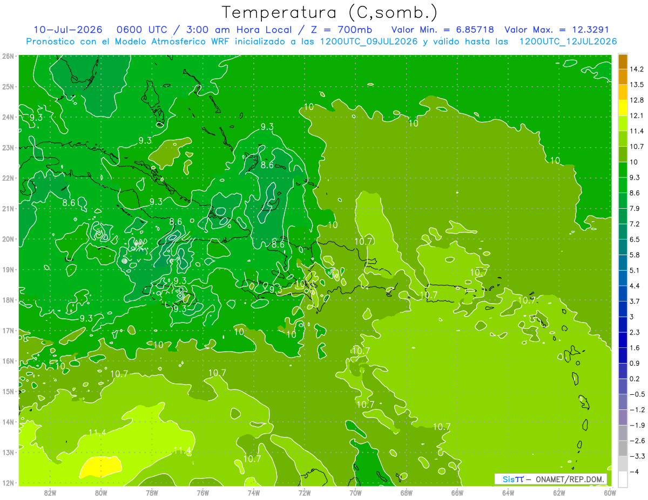The image size is (648, 500).
Task: Click the longitude axis label "76W"
Action: 202,492
